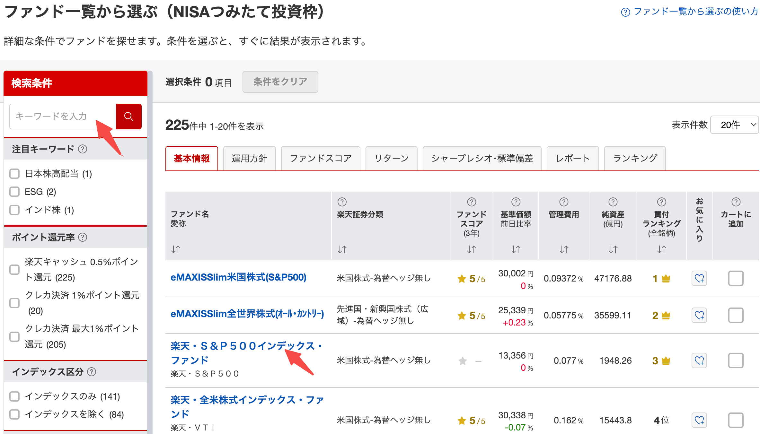Click help icon above 買付ランキング column

(662, 202)
